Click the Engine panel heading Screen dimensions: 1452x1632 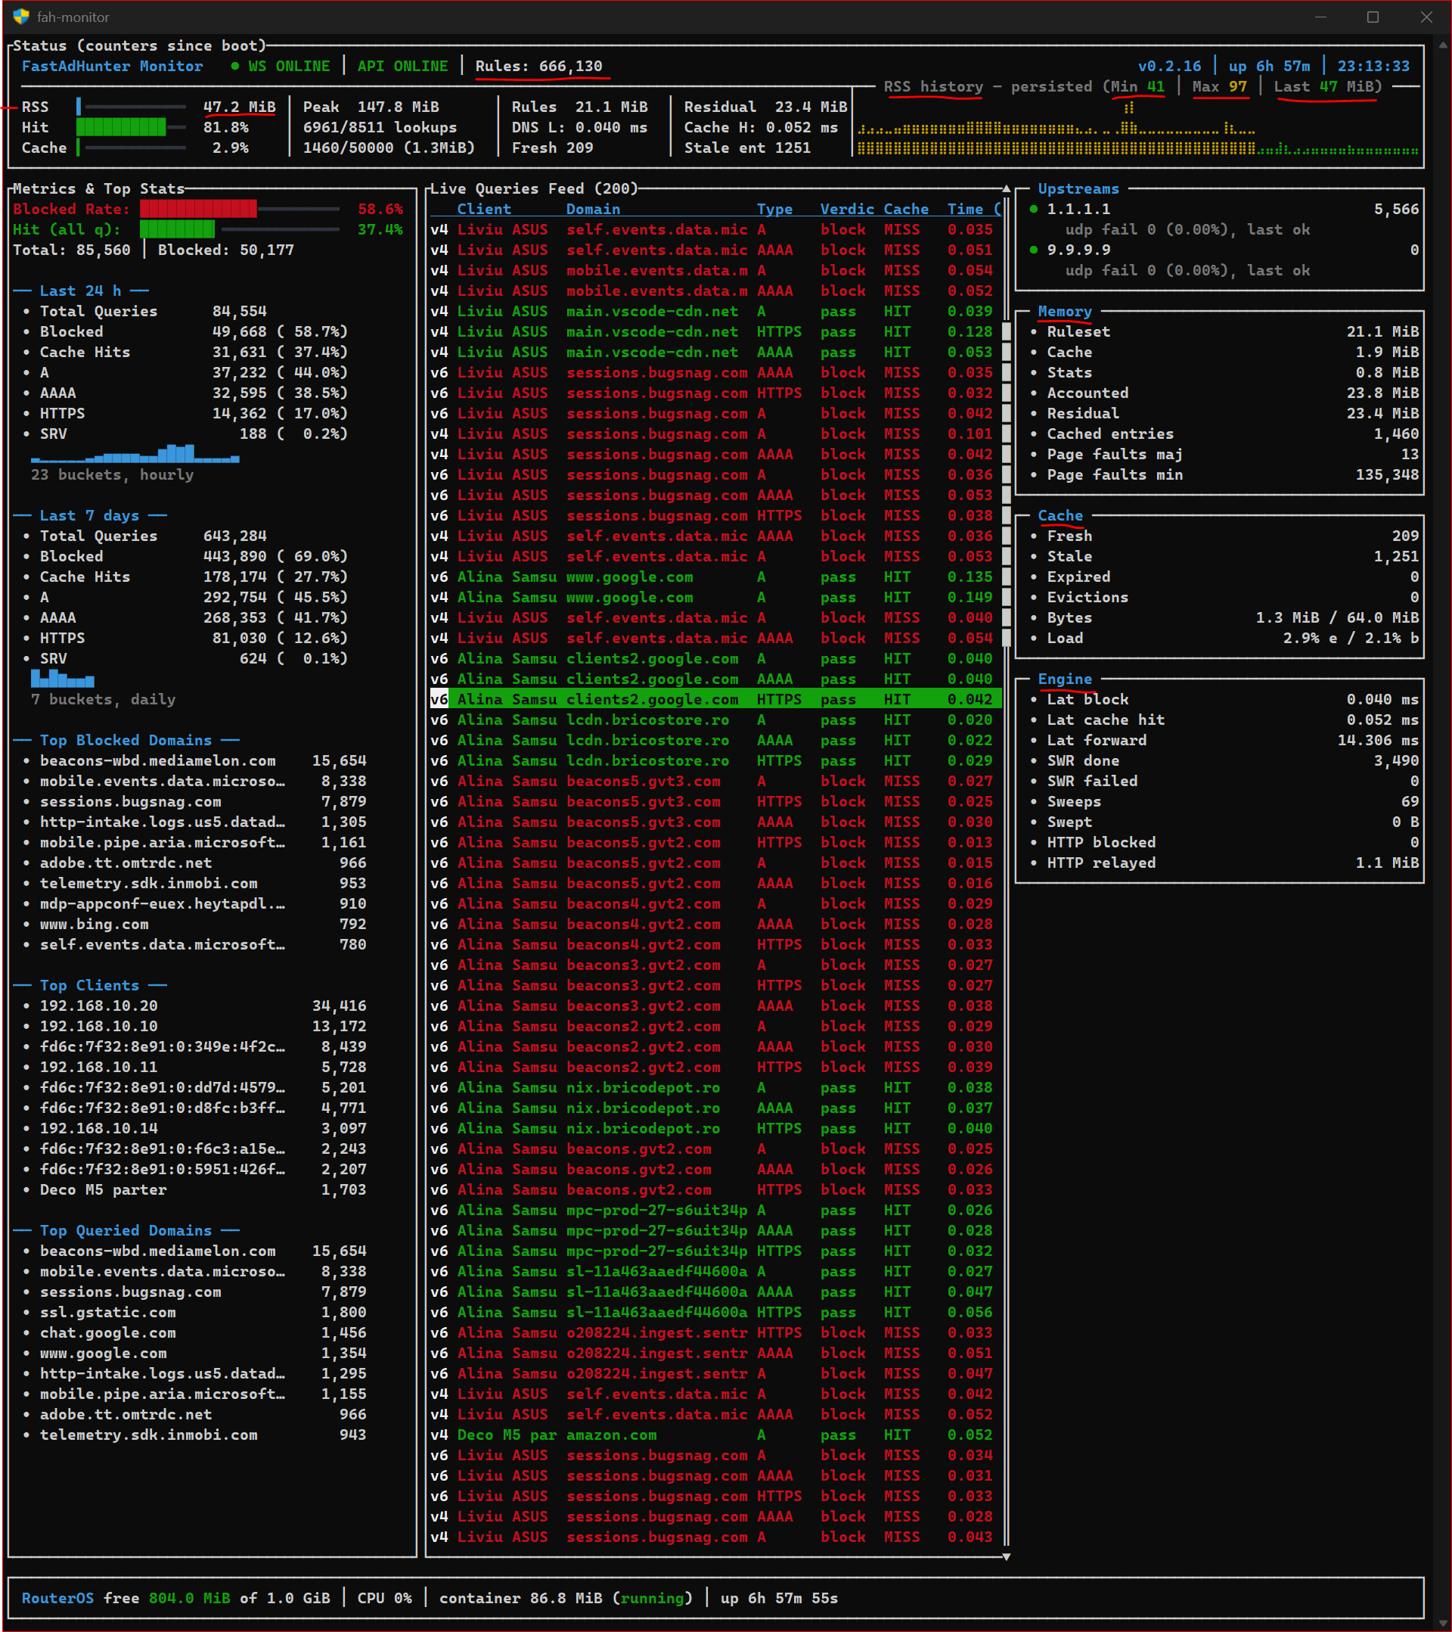tap(1065, 679)
